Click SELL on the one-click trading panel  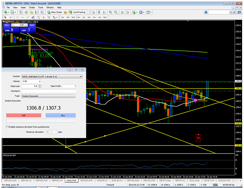coord(7,25)
